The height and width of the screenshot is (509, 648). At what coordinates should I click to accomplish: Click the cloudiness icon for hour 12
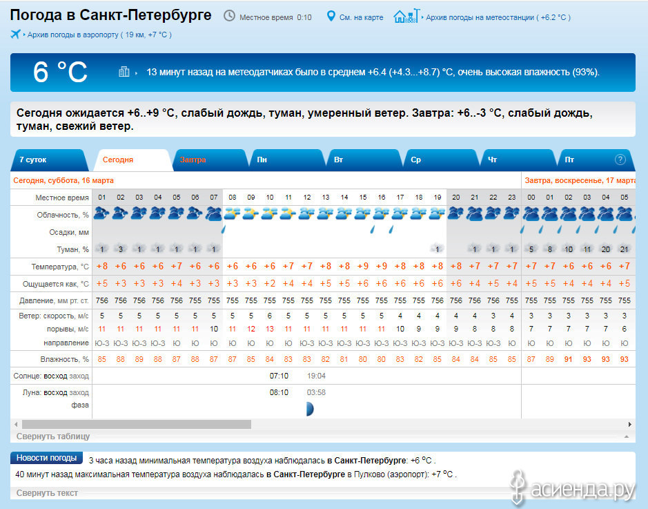point(306,214)
